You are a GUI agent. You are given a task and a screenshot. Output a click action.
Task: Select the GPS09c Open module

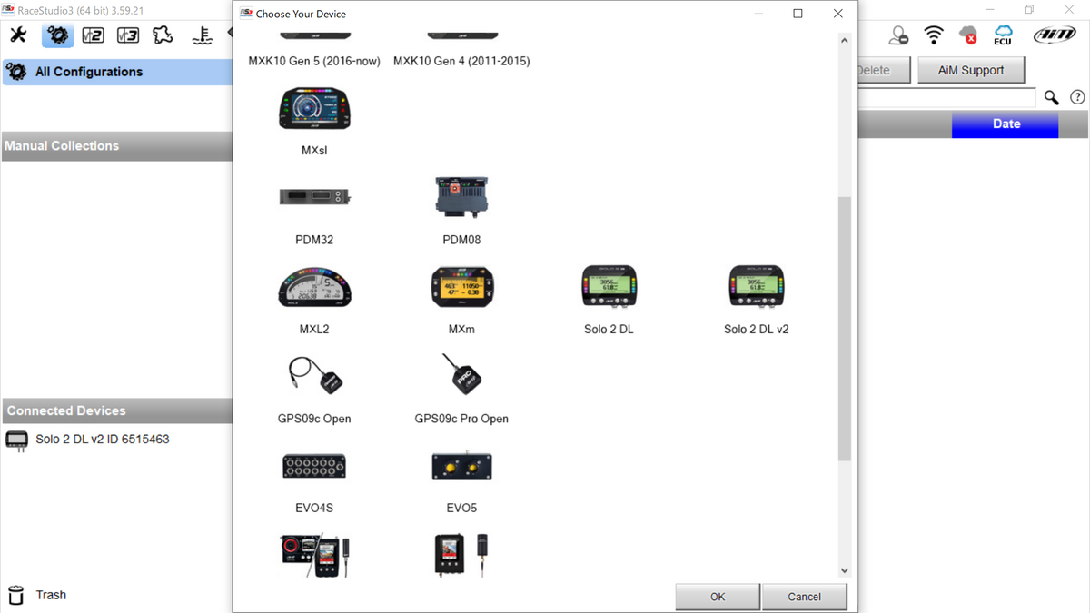(314, 375)
